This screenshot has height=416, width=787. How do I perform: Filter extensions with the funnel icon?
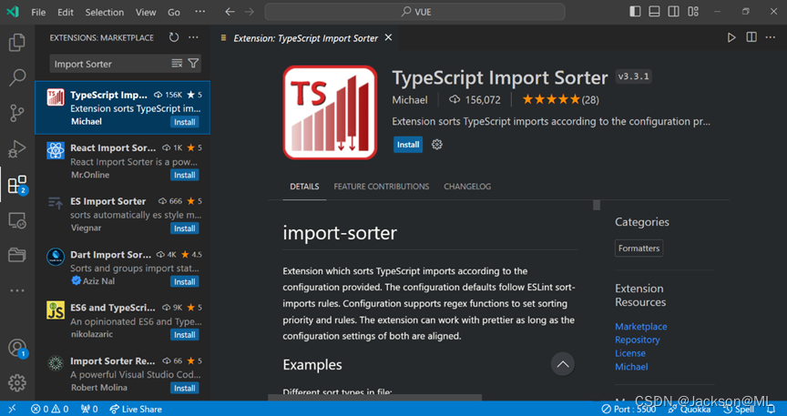(193, 63)
